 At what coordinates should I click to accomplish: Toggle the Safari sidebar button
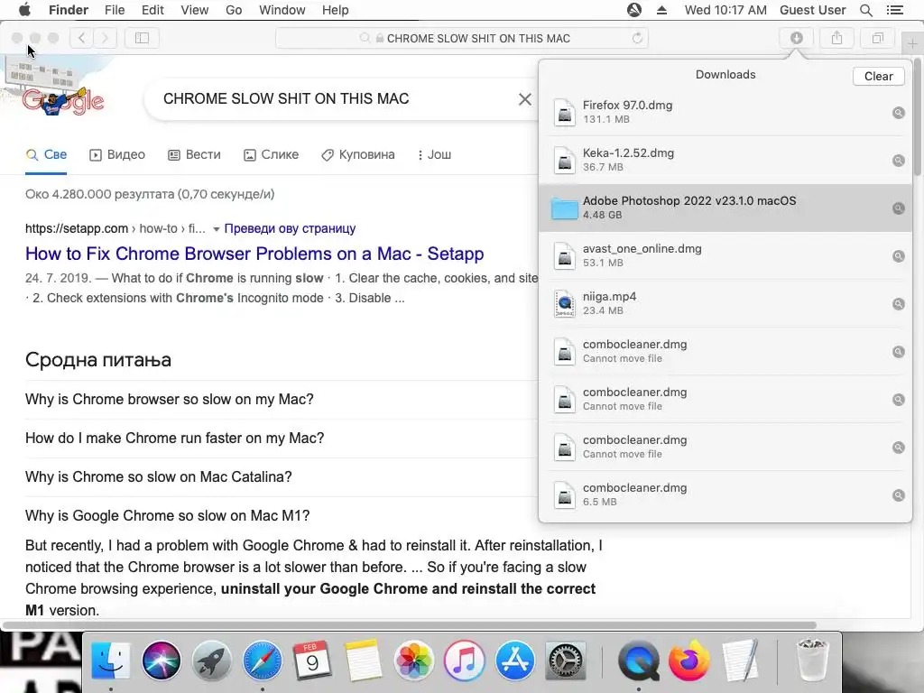[142, 38]
